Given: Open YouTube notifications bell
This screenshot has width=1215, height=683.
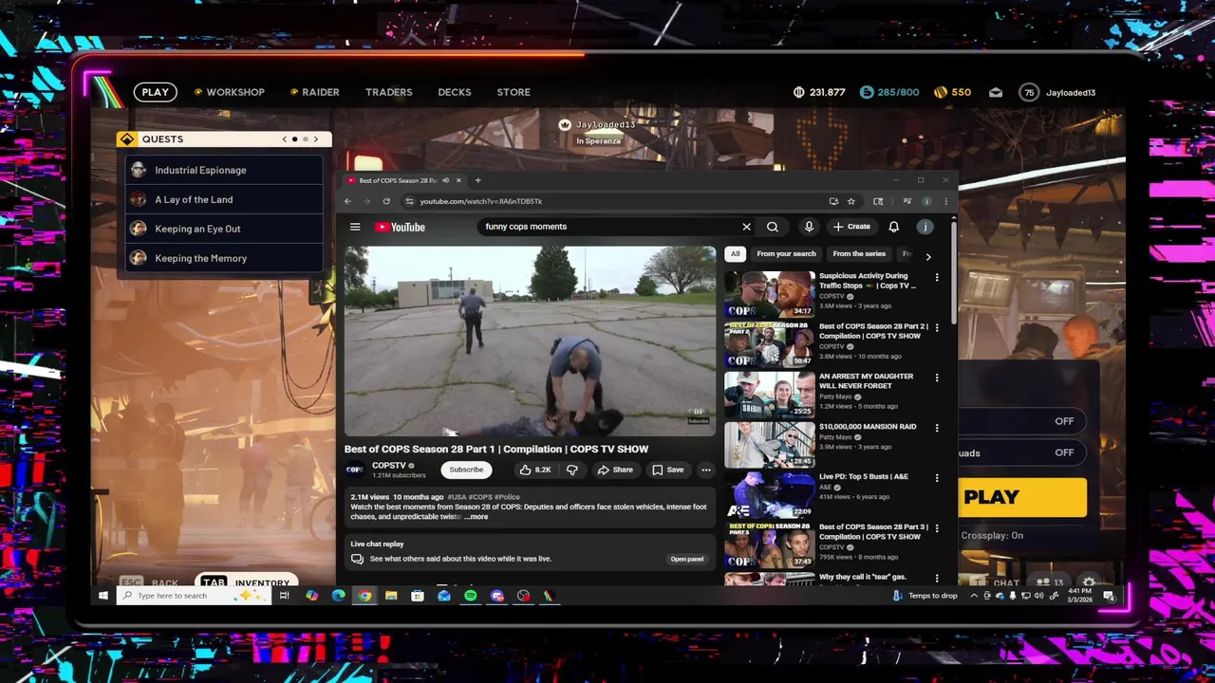Looking at the screenshot, I should coord(893,227).
